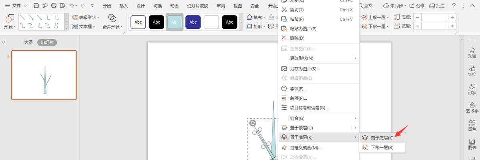Viewport: 480px width, 160px height.
Task: Click the Undo arrow icon
Action: (72, 6)
